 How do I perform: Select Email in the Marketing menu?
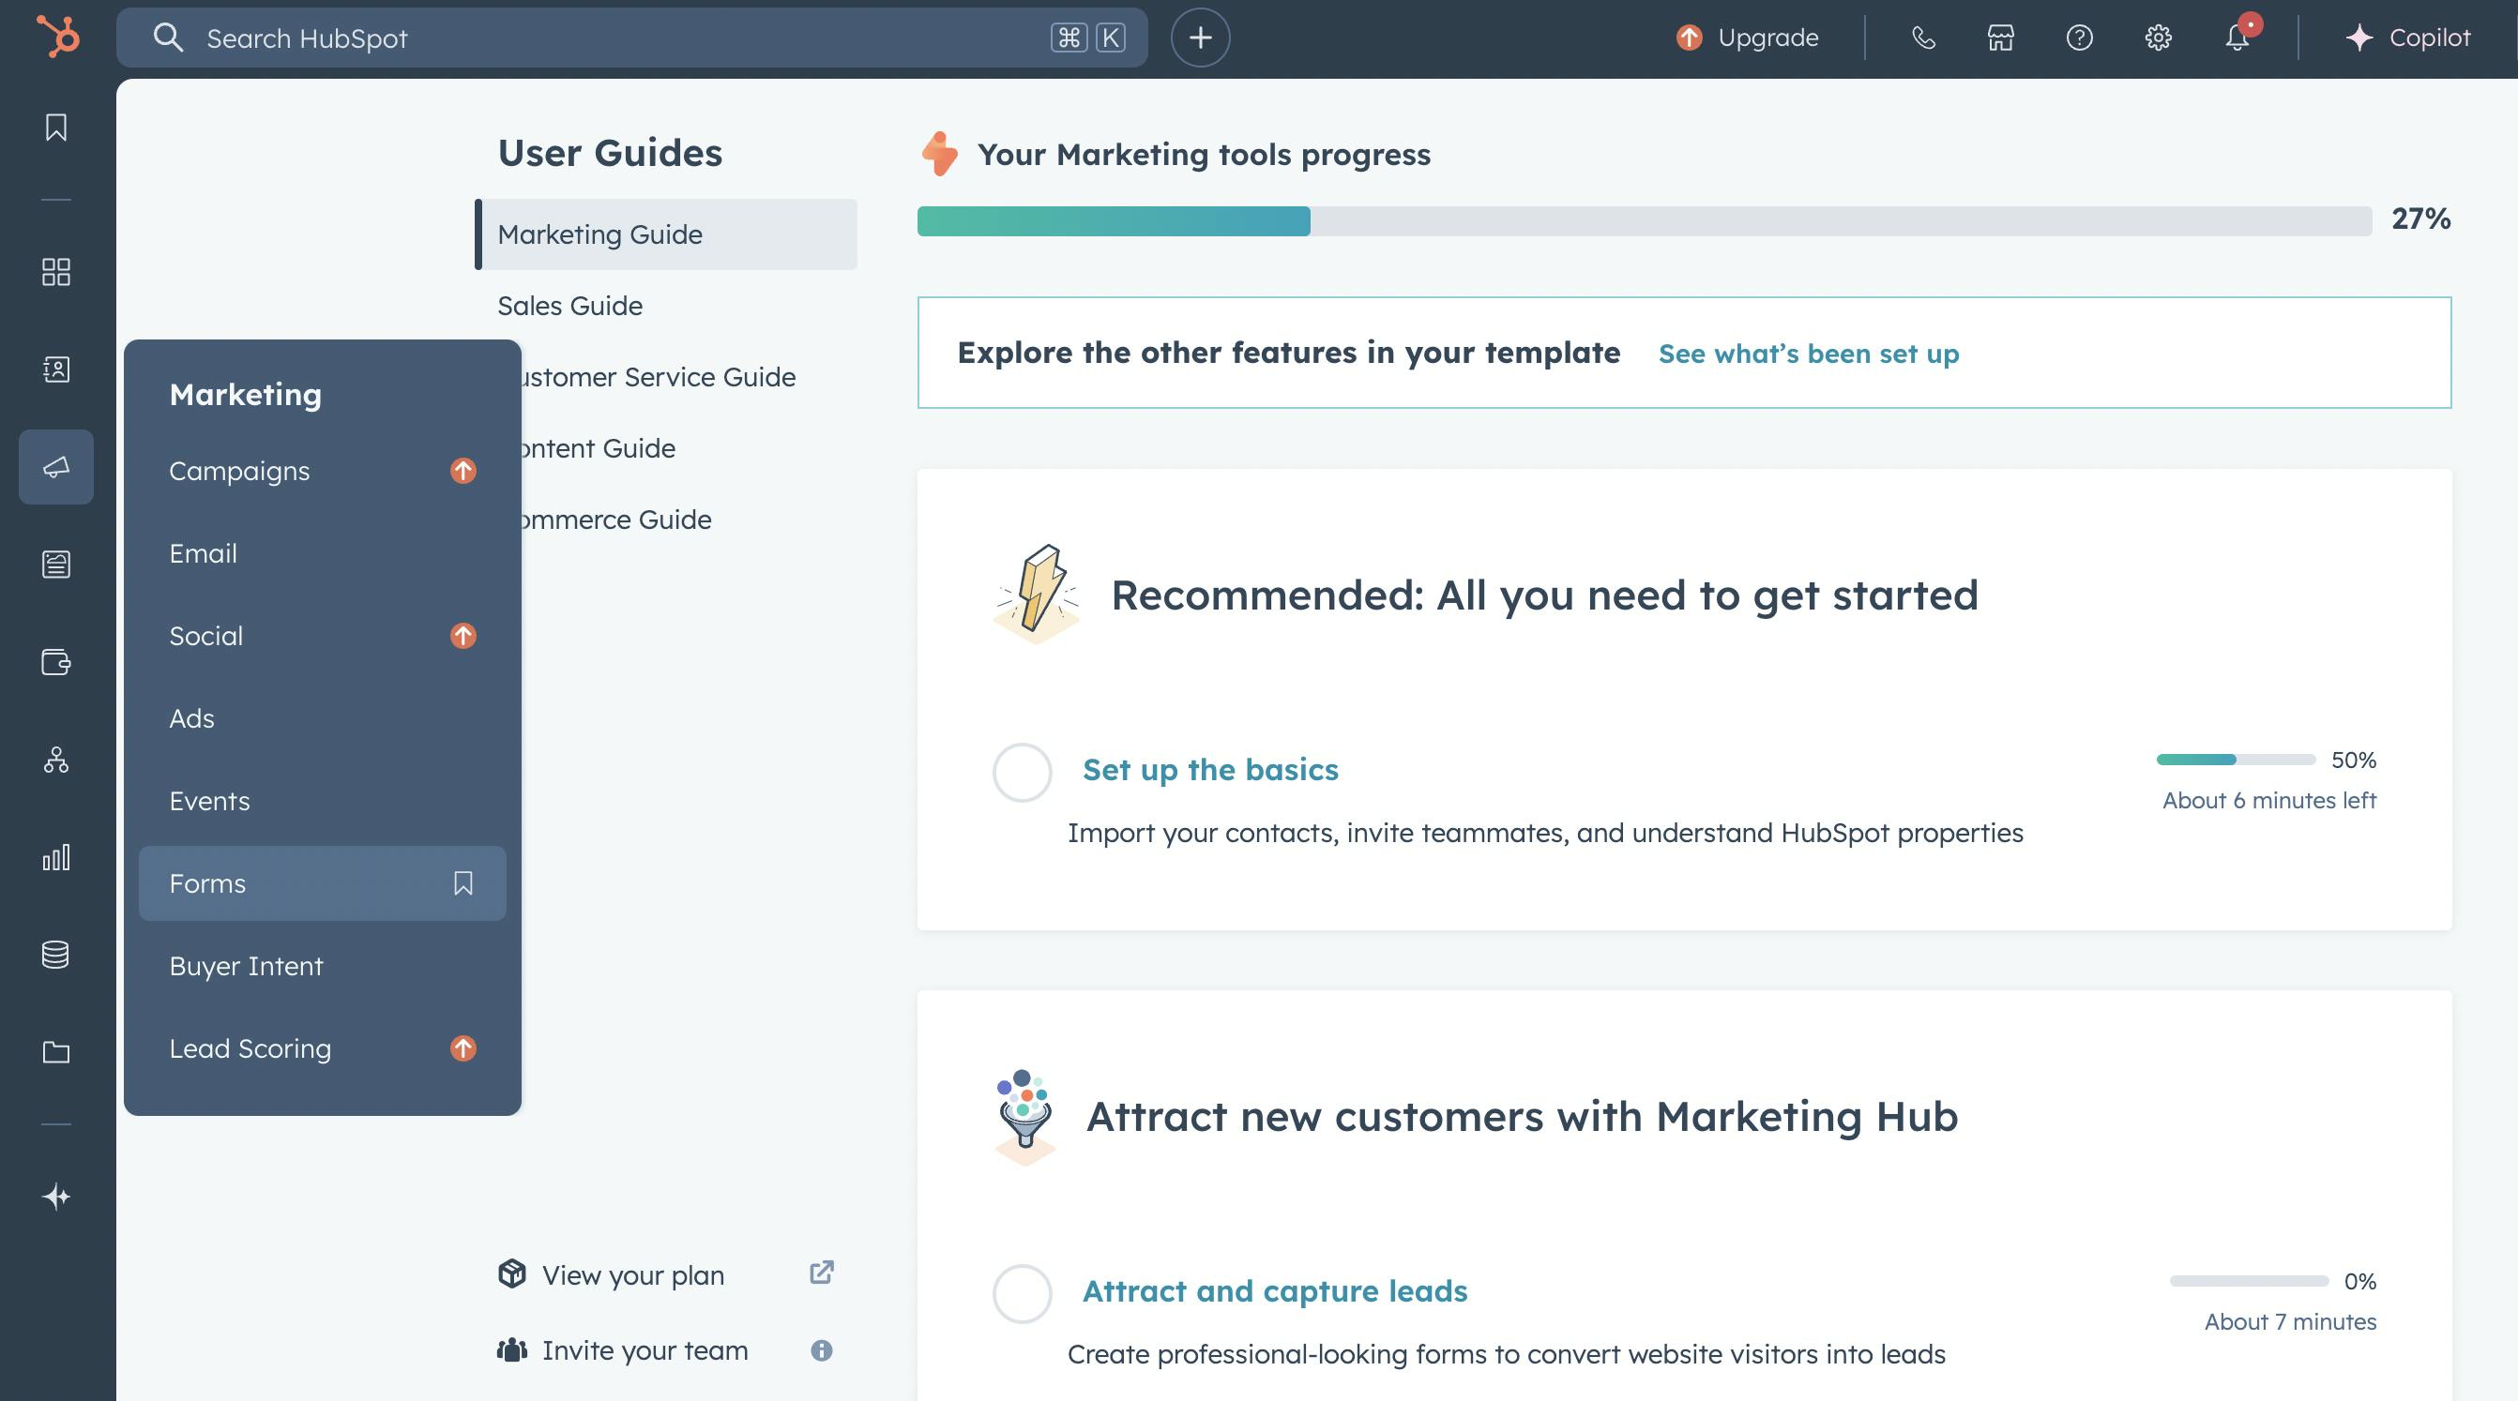point(204,554)
